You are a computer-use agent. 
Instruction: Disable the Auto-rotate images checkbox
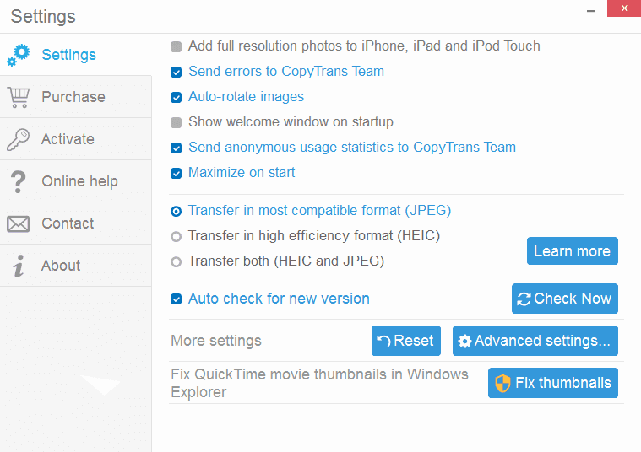coord(176,97)
